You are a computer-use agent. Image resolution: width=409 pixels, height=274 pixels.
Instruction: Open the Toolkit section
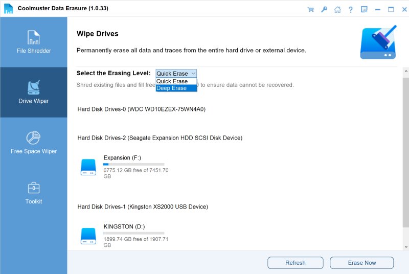click(34, 192)
